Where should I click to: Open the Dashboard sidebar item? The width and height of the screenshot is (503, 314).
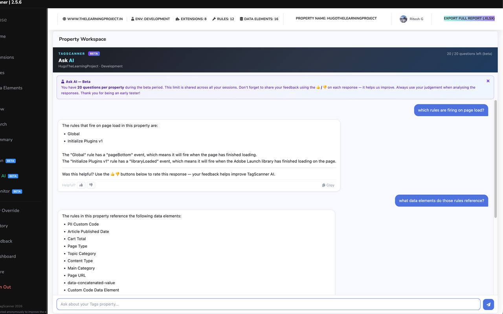[x=8, y=256]
